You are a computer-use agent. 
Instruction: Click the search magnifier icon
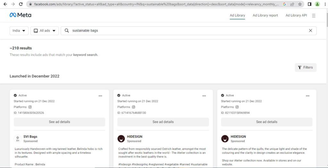[x=67, y=31]
